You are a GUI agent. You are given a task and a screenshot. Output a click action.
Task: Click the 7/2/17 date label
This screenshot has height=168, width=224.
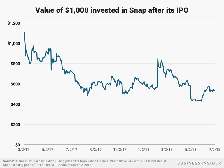71,150
